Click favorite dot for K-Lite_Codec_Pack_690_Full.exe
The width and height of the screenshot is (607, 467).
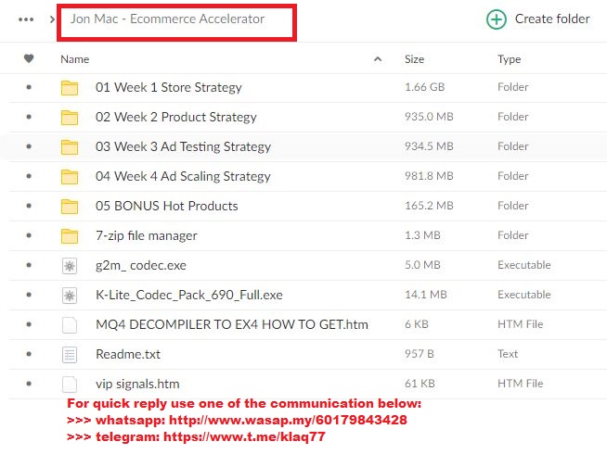tap(29, 295)
